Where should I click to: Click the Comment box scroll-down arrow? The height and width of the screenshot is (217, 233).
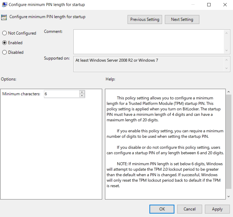pos(227,50)
